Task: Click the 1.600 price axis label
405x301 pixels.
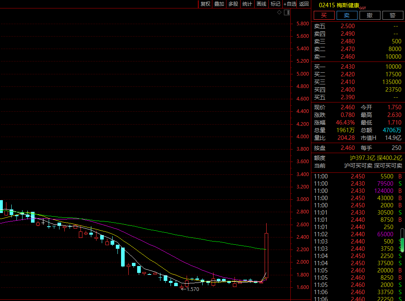Action: [x=302, y=287]
